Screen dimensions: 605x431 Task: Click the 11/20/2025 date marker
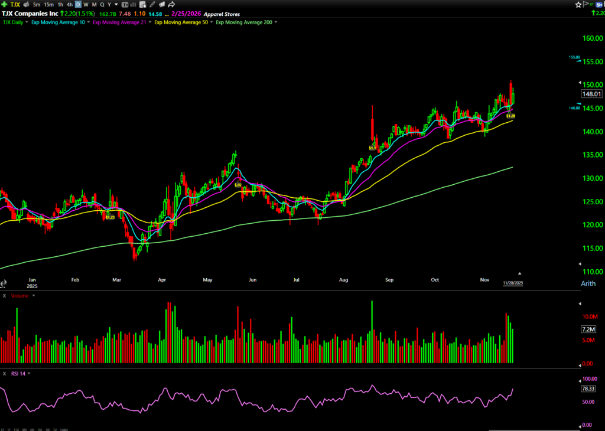[x=512, y=283]
